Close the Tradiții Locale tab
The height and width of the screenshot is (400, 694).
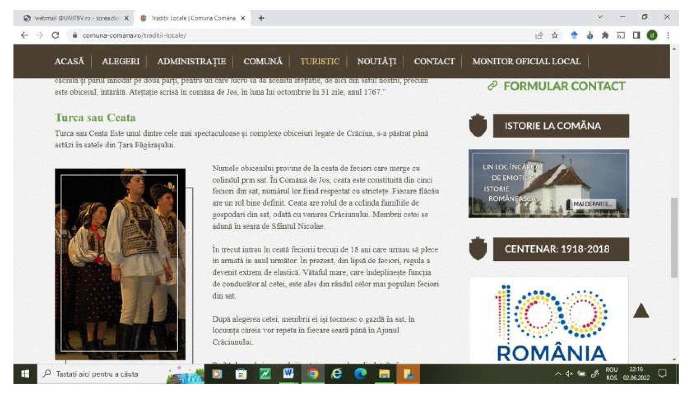(243, 18)
